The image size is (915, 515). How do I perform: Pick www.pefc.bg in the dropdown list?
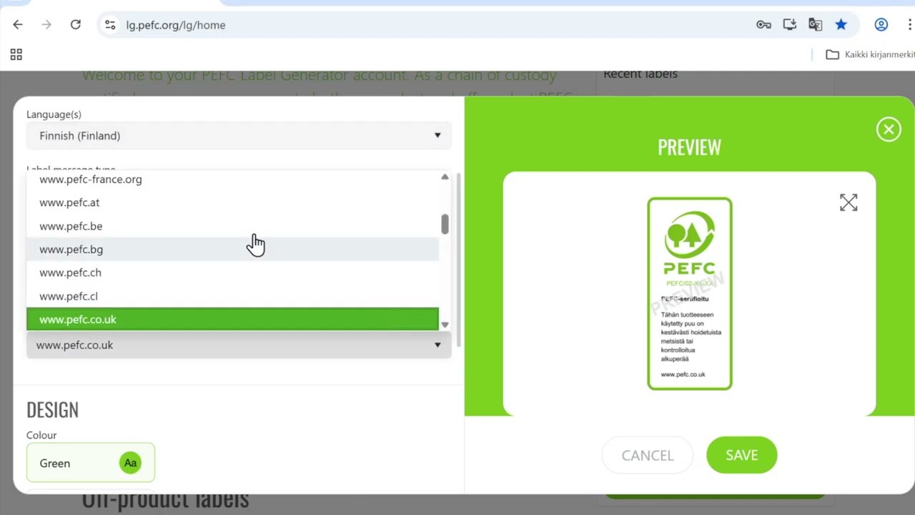pyautogui.click(x=232, y=249)
